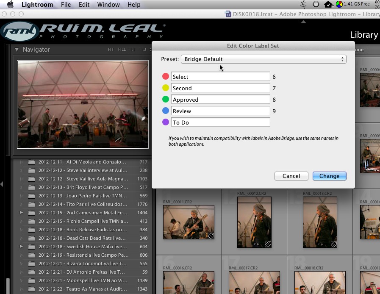Screen dimensions: 380x294
Task: Collapse the left panel group arrow
Action: tap(2, 184)
